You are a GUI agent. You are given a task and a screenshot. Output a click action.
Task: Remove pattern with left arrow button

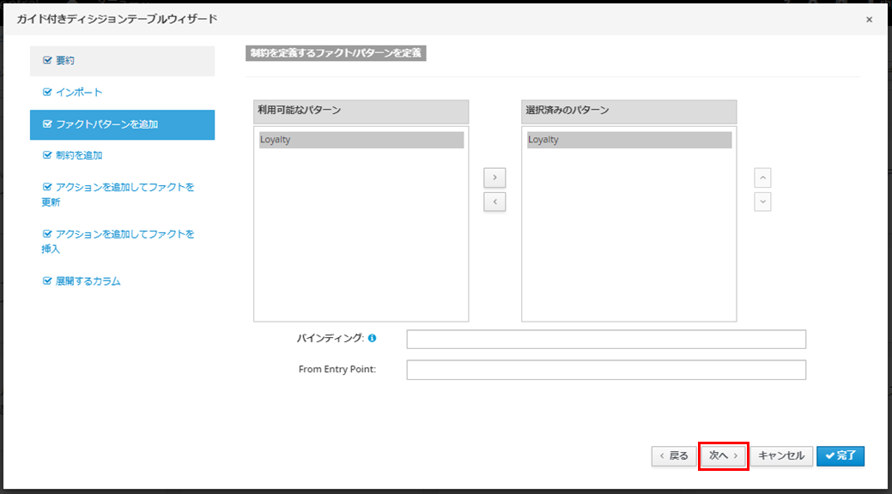click(x=495, y=202)
